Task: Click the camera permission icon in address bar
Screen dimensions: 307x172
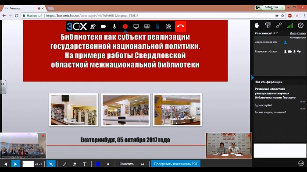Action: (x=277, y=16)
